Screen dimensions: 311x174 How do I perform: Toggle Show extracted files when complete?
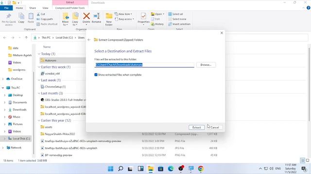click(x=96, y=75)
